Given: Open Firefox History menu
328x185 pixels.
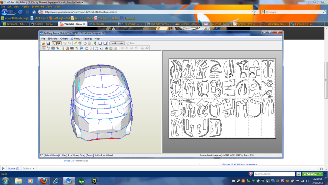Looking at the screenshot, I should [25, 7].
